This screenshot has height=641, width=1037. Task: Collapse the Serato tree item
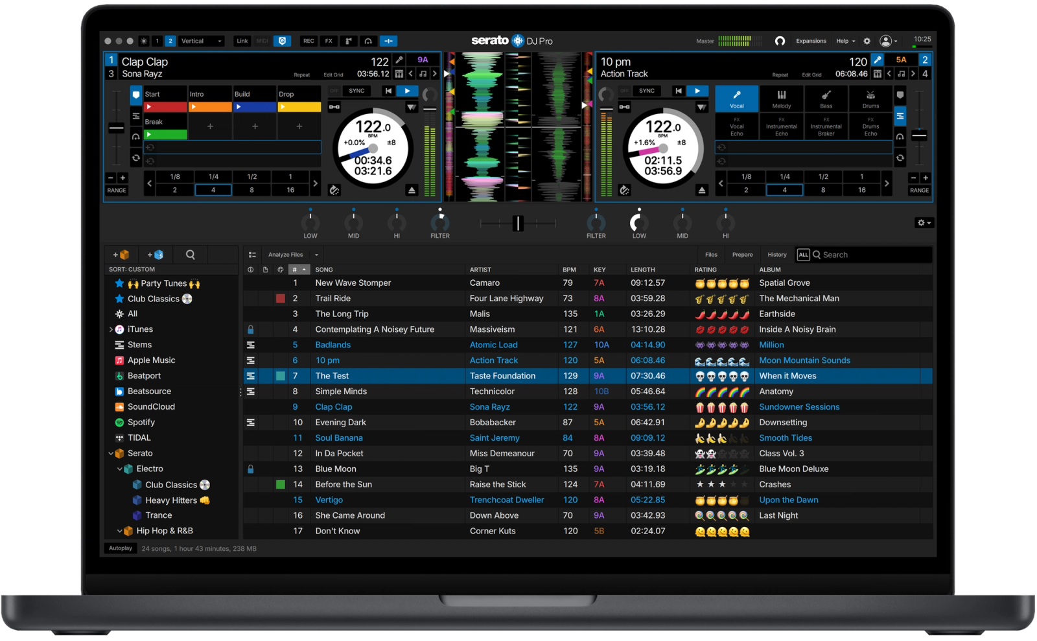coord(111,454)
